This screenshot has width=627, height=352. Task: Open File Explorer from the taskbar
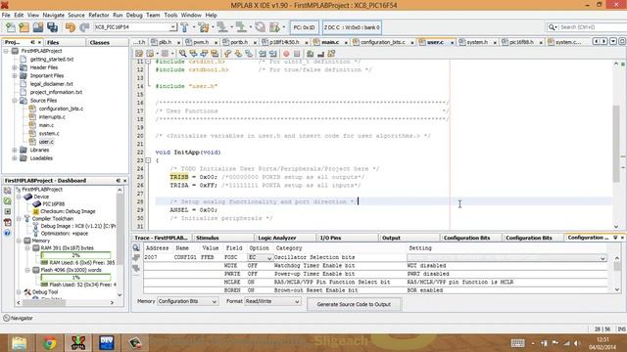pos(19,343)
